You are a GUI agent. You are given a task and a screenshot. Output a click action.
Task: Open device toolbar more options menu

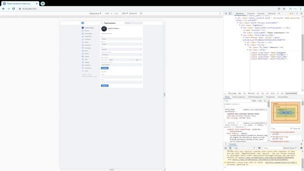[220, 13]
